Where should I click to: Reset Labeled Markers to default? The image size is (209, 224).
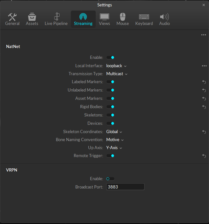pyautogui.click(x=204, y=82)
